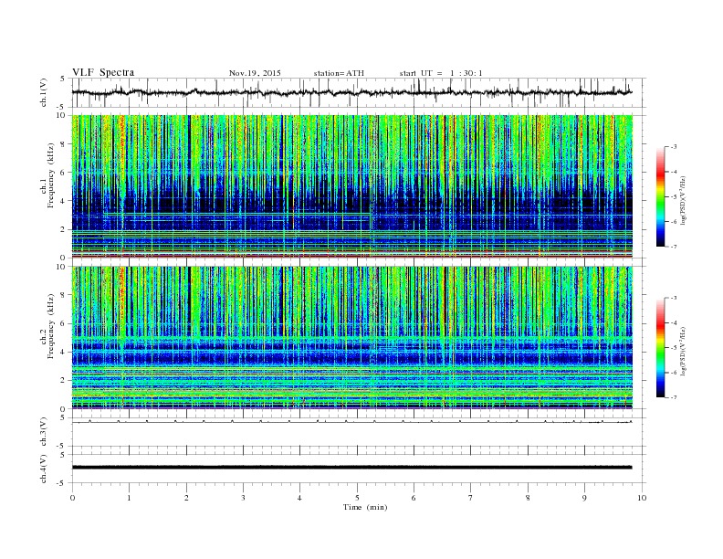Click the "4" kHz tick of ch.1 spectrogram

(x=64, y=201)
